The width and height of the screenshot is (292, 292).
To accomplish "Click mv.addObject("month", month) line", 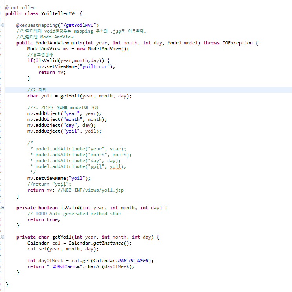I will (67, 119).
